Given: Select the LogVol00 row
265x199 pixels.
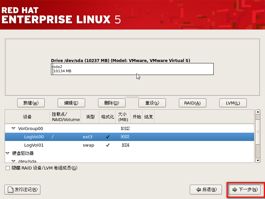Looking at the screenshot, I should pos(130,137).
